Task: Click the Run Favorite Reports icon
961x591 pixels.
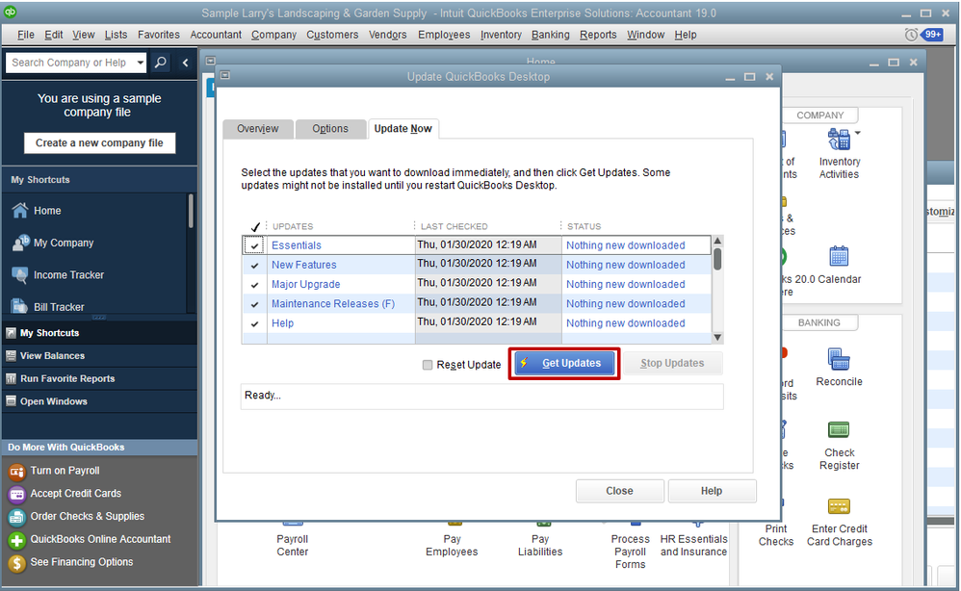Action: point(11,378)
